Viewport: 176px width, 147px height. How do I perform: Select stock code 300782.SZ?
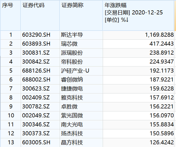point(36,106)
